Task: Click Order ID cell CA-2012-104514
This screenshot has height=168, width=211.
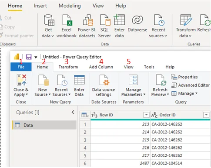Action: pos(180,163)
